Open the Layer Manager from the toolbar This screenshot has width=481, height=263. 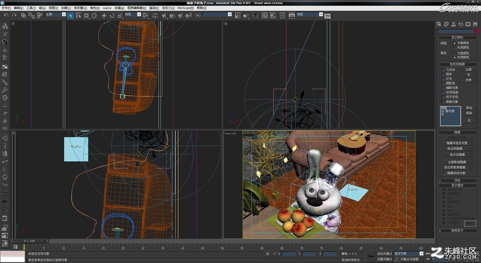(256, 15)
